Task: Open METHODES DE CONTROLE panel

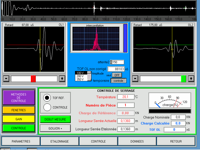Action: coord(18,98)
